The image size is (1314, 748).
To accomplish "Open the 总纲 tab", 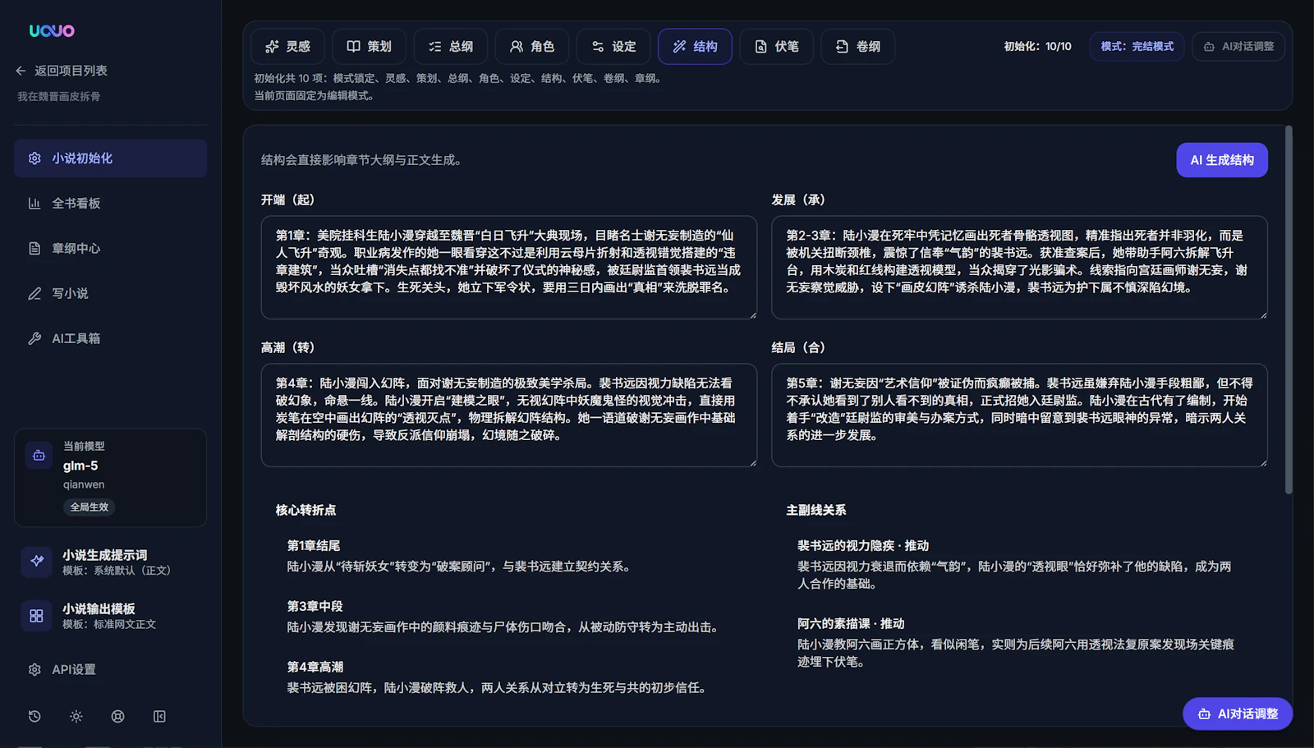I will click(x=450, y=47).
